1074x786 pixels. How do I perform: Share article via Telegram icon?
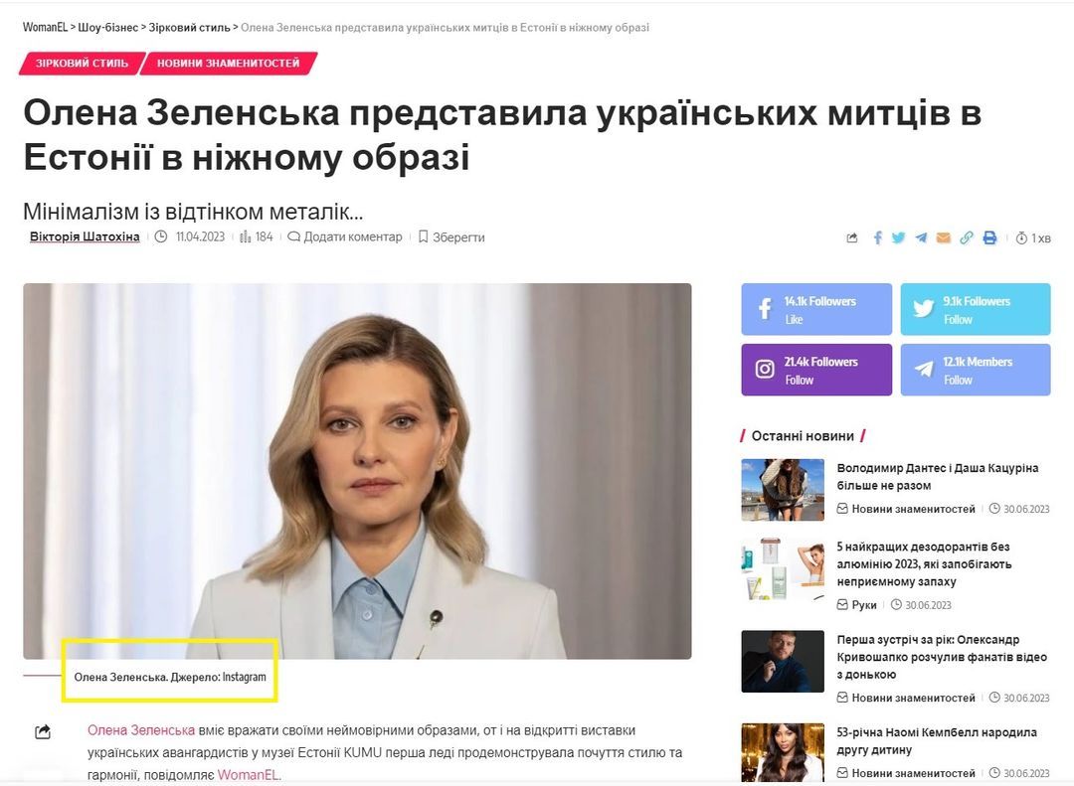[921, 237]
